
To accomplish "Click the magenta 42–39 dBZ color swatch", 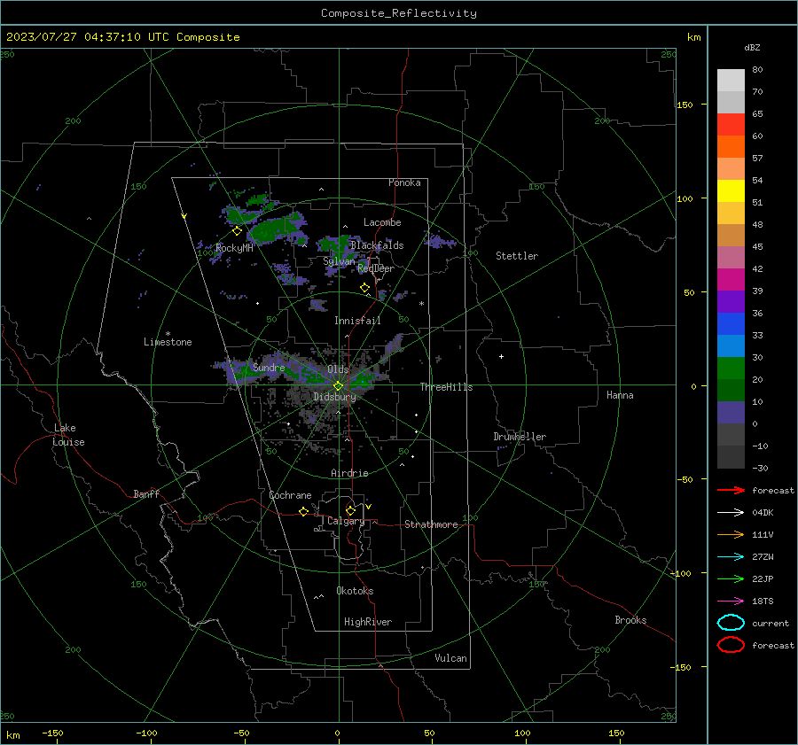I will [731, 280].
